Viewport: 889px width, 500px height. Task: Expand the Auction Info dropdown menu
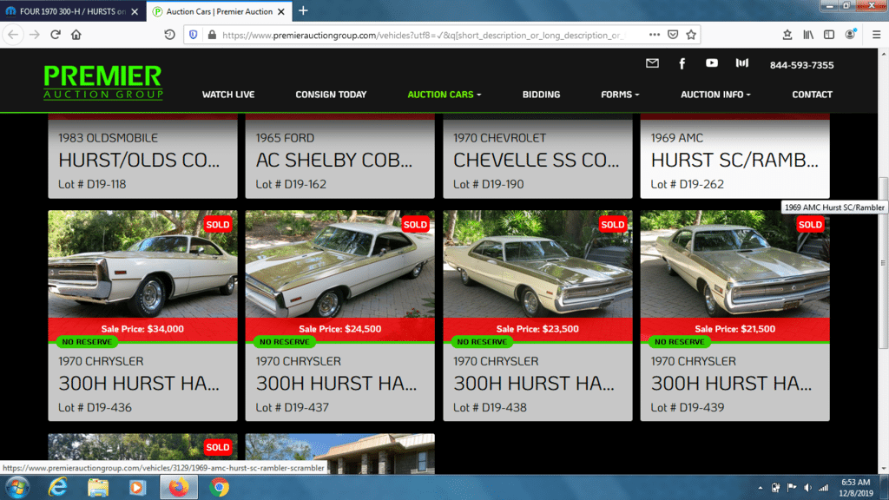715,95
